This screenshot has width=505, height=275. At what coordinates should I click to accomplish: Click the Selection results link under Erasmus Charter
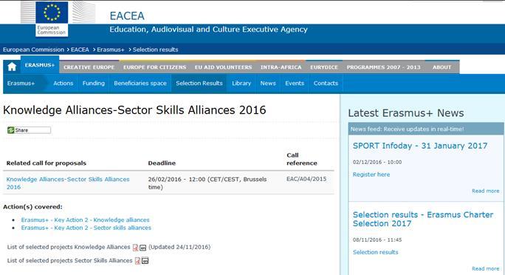[x=376, y=252]
